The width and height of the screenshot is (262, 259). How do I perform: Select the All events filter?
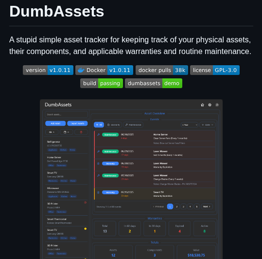[x=99, y=125]
